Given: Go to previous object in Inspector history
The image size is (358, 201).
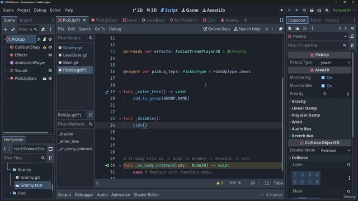Looking at the screenshot, I should click(x=340, y=28).
